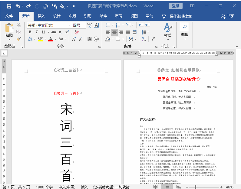
Task: Open the borders dropdown arrow
Action: click(123, 39)
